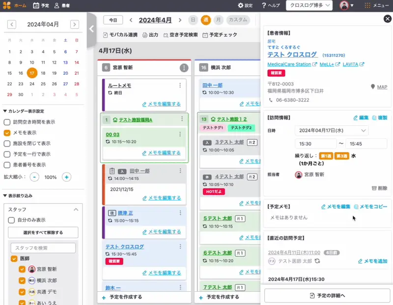The width and height of the screenshot is (393, 305).
Task: Collapse 表示絞り込み section
Action: click(18, 196)
